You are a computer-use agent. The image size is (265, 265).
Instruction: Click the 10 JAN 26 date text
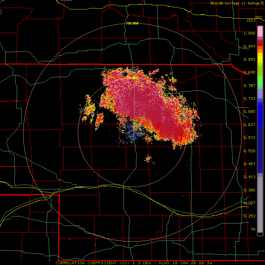[x=184, y=263]
